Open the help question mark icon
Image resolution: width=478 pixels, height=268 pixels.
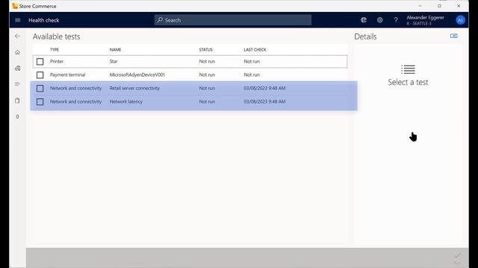coord(396,20)
